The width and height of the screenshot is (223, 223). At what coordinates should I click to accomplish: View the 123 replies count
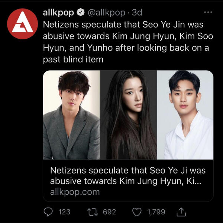[x=64, y=212]
